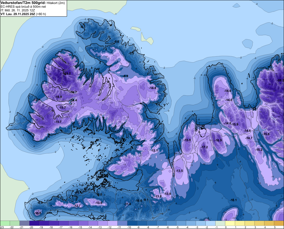
Task: Select the -11.6 temperature reading
Action: [x=128, y=204]
